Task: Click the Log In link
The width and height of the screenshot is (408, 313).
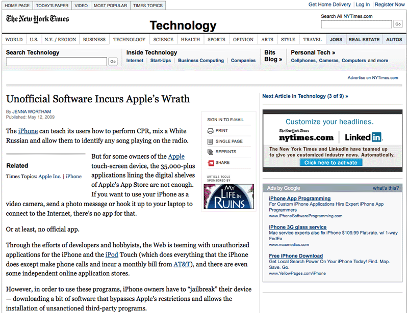Action: (x=363, y=5)
